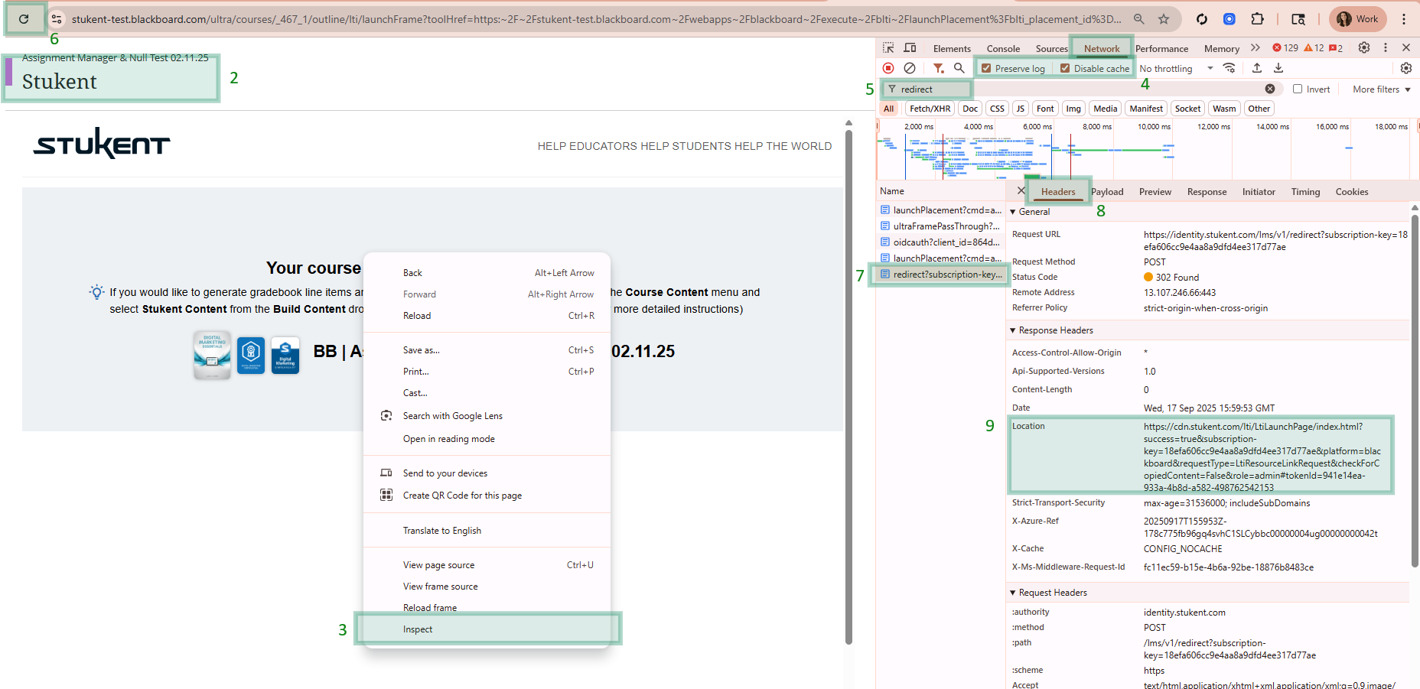
Task: Open the Extensions puzzle-piece menu
Action: [1257, 19]
